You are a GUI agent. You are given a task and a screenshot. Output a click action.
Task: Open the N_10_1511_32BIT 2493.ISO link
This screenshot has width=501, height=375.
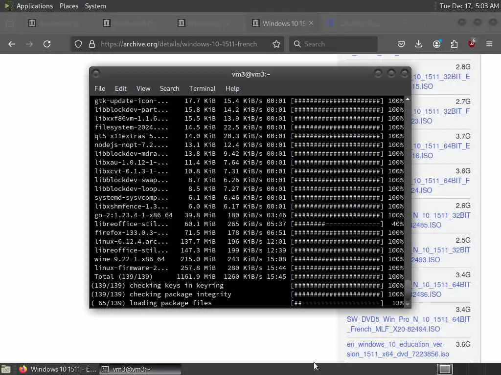441,255
